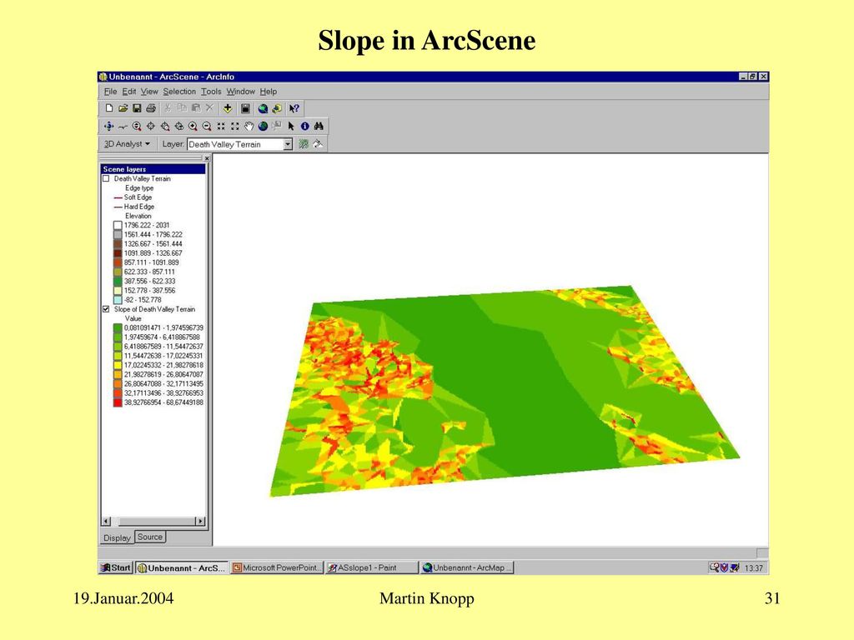Select the Zoom In/Out tool
Viewport: 854px width, 640px height.
[137, 127]
